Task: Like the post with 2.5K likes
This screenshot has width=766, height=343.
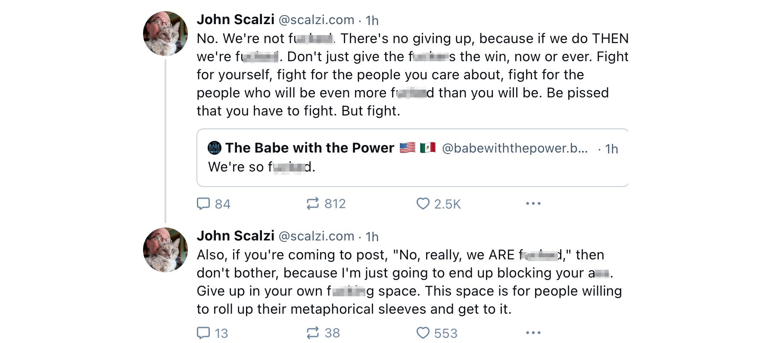Action: coord(423,203)
